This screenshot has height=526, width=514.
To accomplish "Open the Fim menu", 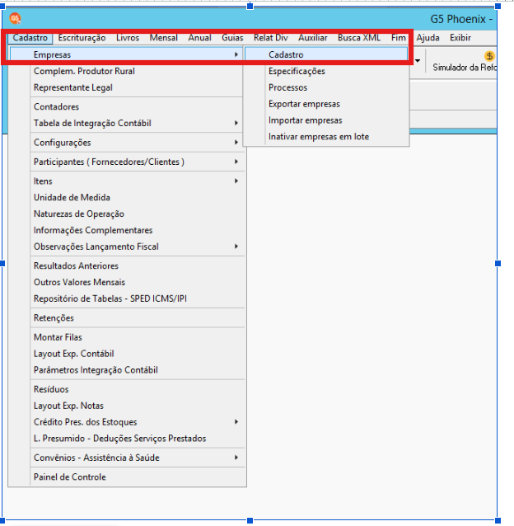I will 399,38.
